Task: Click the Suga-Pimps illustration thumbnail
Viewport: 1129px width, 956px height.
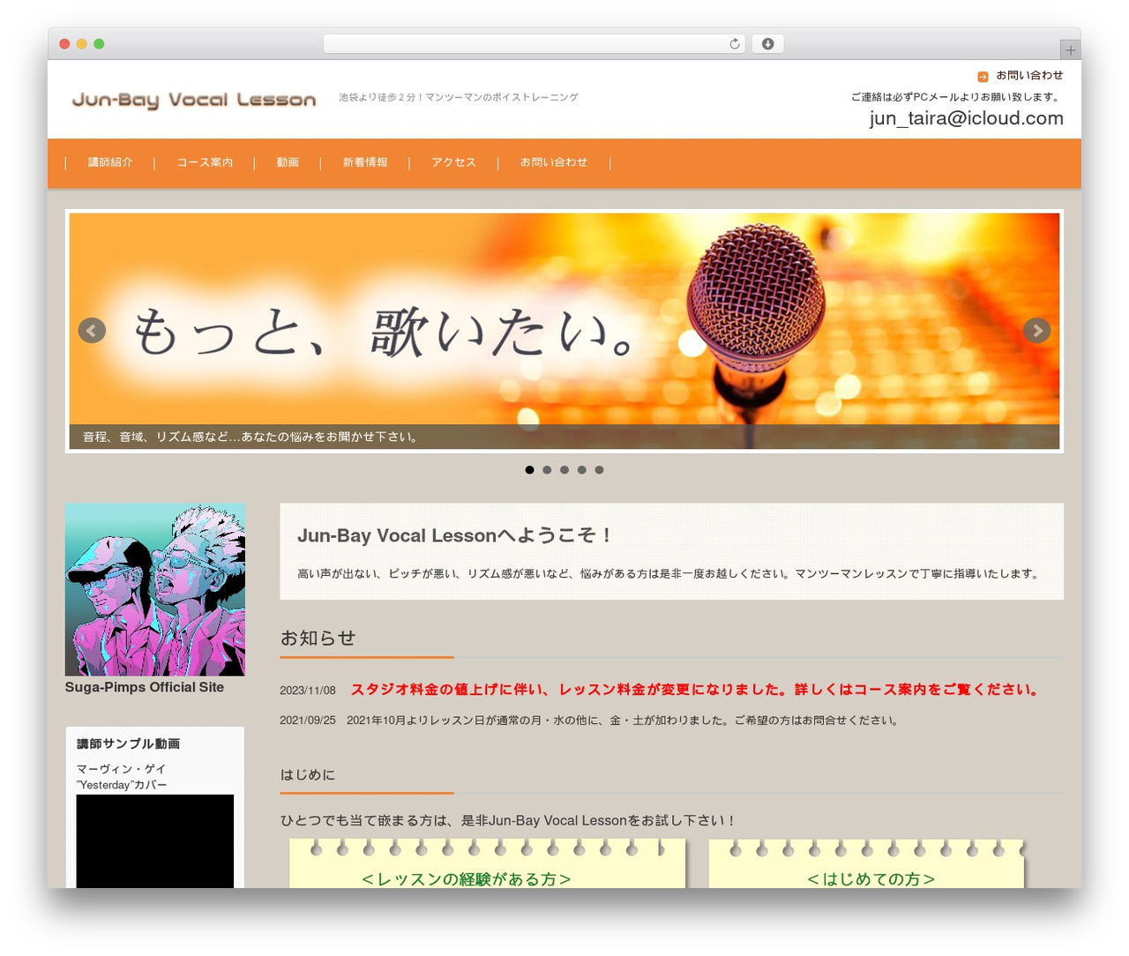Action: tap(155, 590)
